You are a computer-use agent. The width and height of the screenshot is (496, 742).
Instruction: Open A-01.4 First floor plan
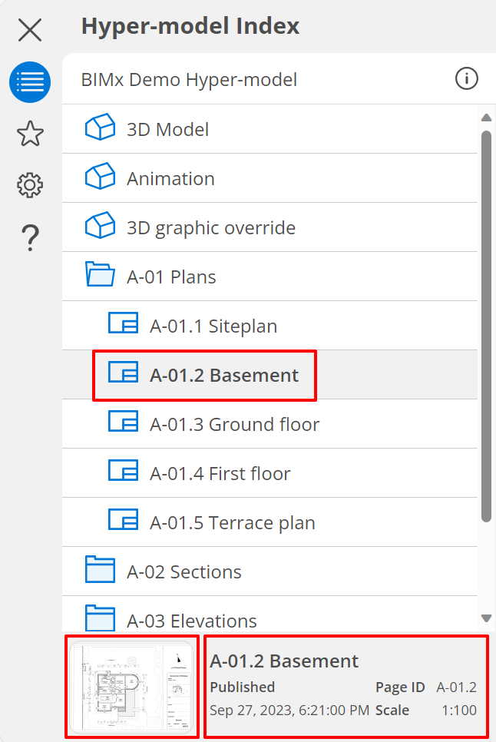click(220, 473)
